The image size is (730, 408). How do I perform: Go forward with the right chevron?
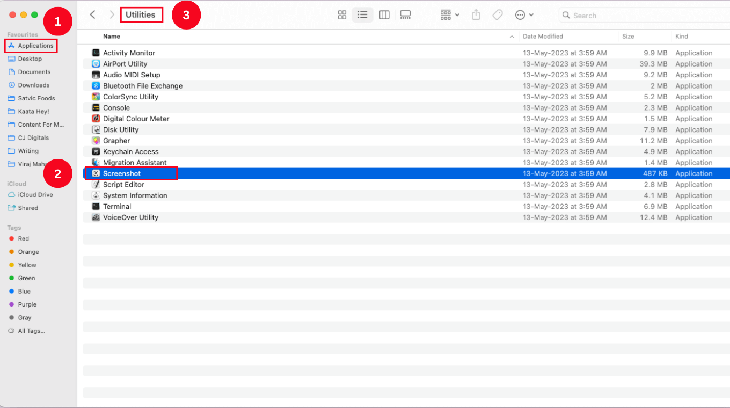click(112, 15)
